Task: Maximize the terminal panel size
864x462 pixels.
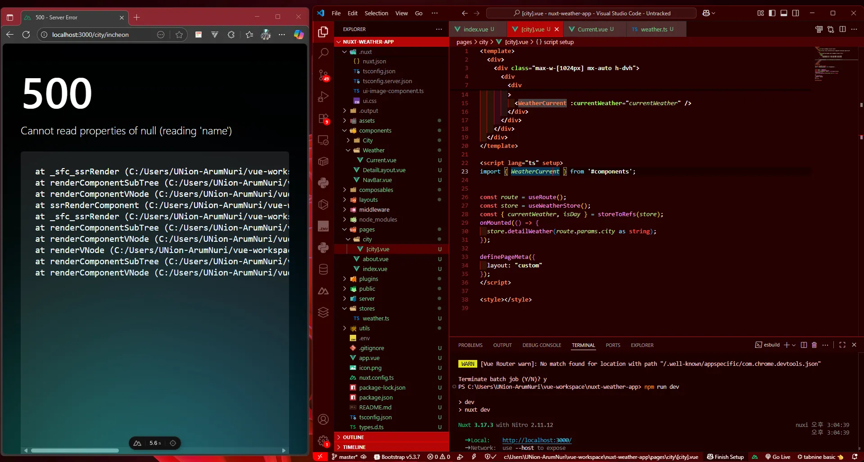Action: (x=842, y=345)
